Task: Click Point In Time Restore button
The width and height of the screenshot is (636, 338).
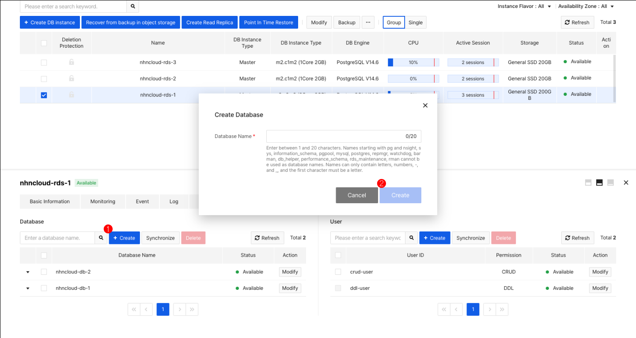Action: [x=269, y=23]
